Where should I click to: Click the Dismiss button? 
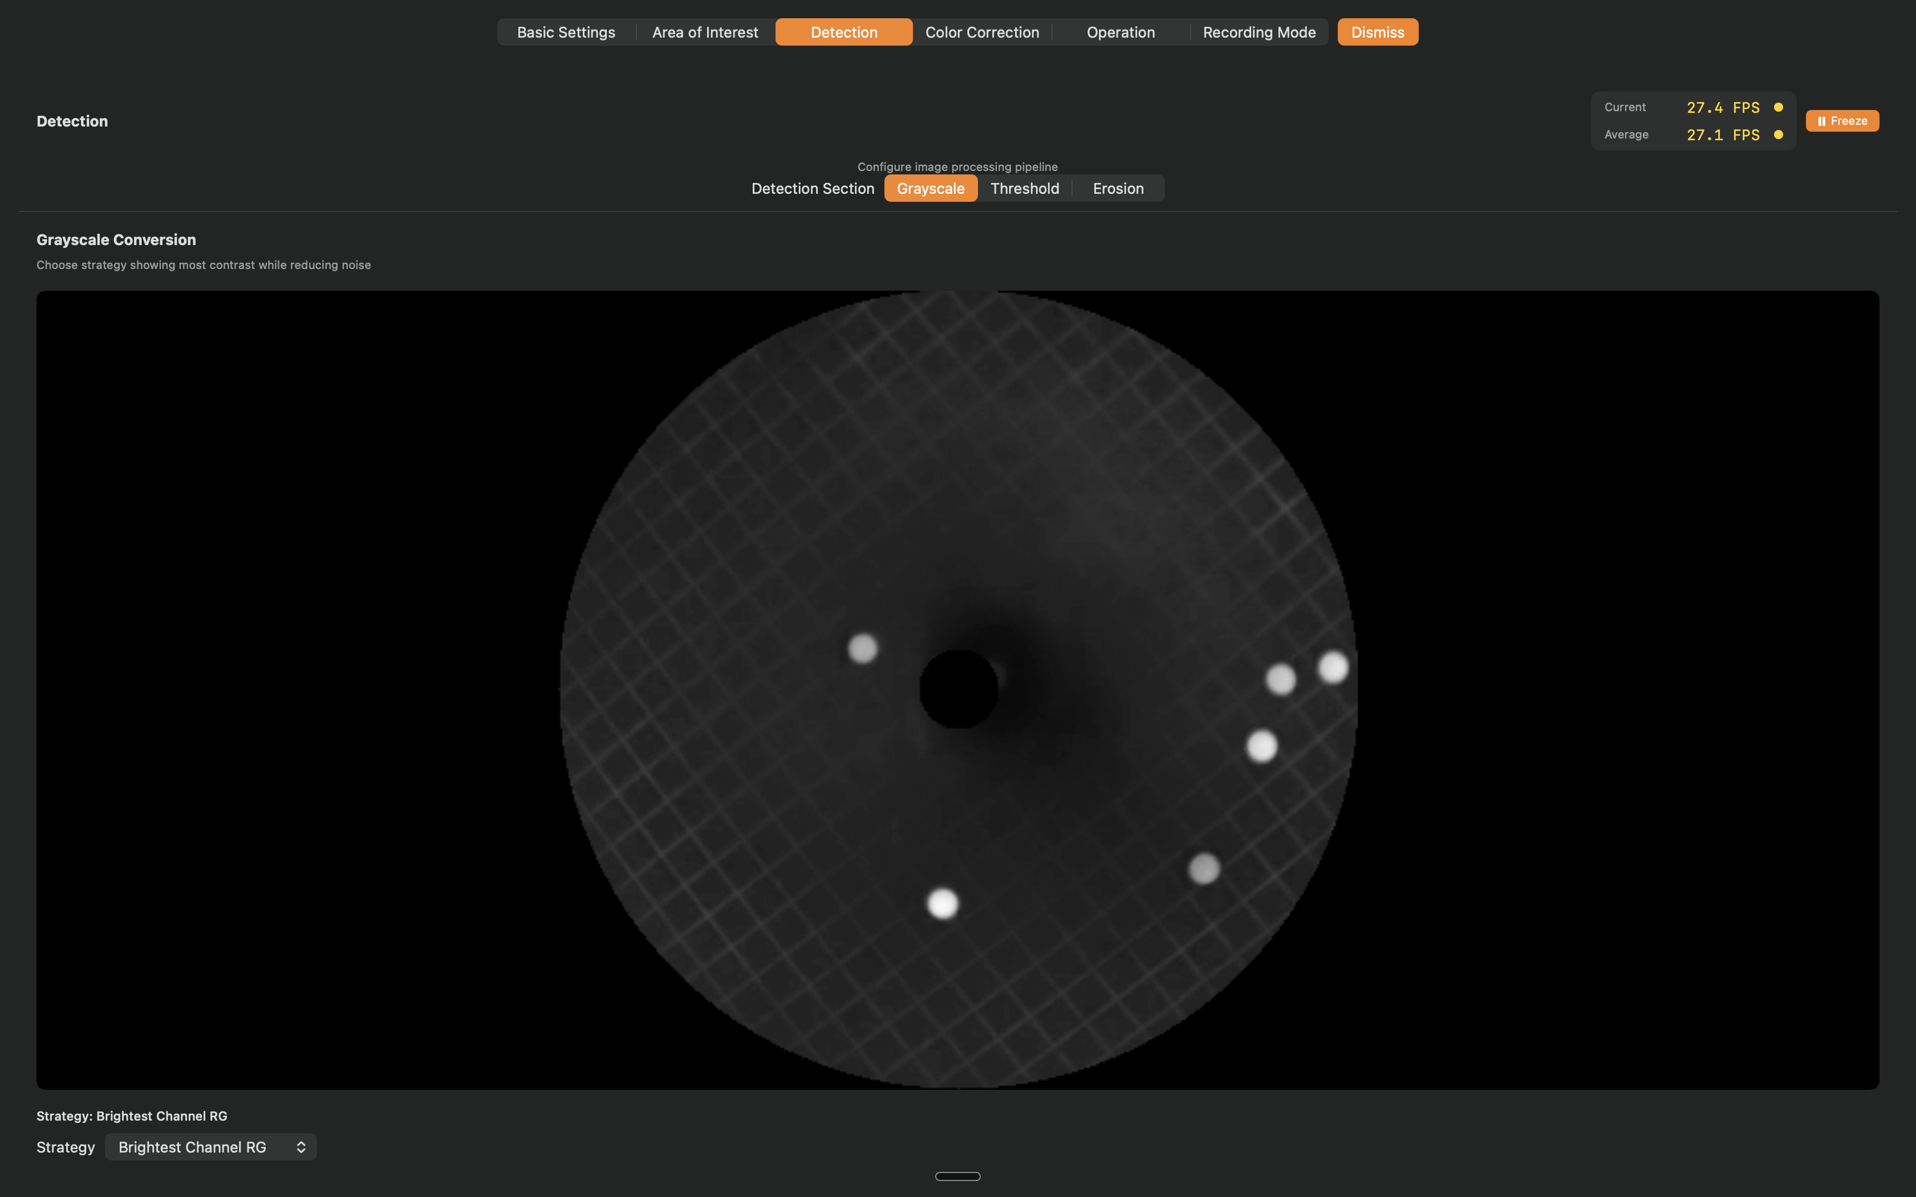(1378, 32)
